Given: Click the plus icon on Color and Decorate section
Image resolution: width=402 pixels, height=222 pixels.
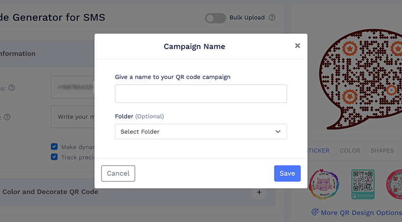Looking at the screenshot, I should 259,192.
